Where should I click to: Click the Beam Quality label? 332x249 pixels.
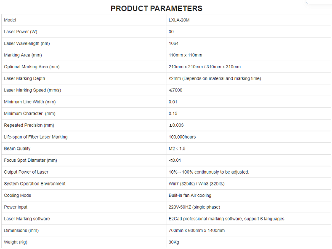click(x=17, y=149)
